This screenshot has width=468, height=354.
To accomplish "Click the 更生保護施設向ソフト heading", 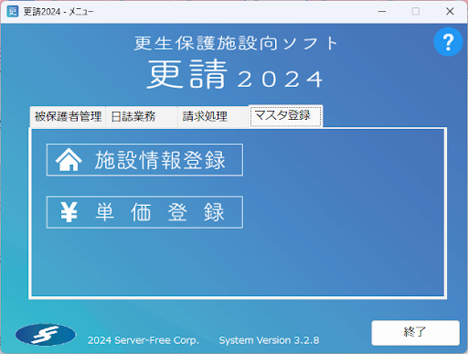I will click(x=236, y=43).
